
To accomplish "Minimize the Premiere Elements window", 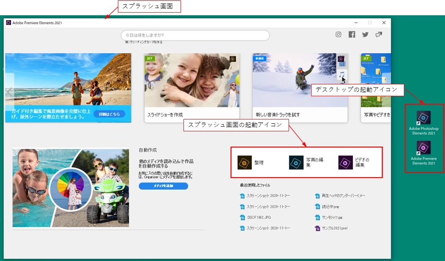I will point(356,23).
